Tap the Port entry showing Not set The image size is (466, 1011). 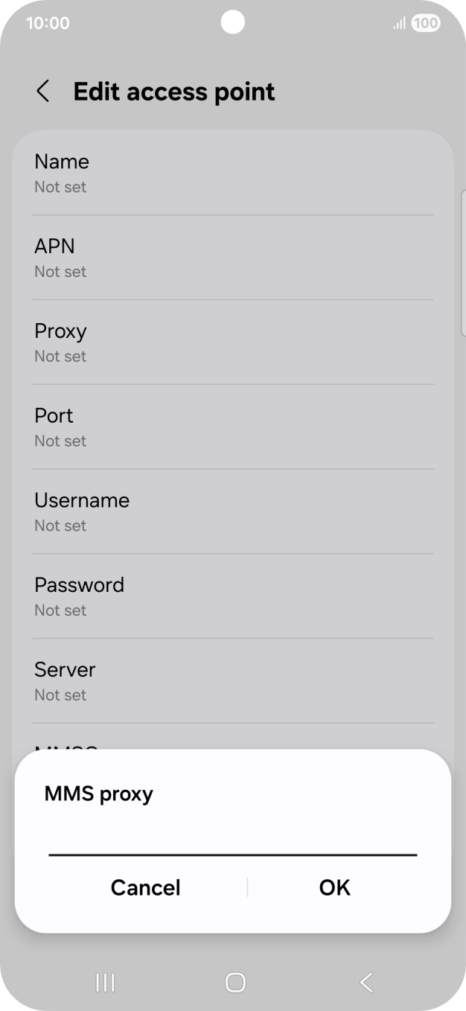click(x=233, y=427)
